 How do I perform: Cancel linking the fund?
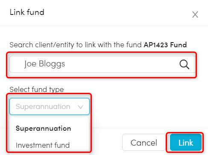tap(144, 142)
